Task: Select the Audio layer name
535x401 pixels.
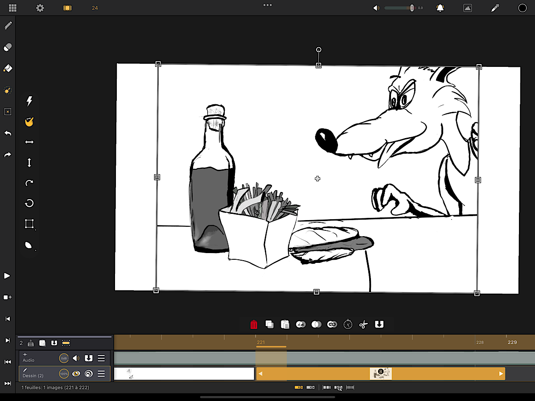Action: [x=29, y=360]
